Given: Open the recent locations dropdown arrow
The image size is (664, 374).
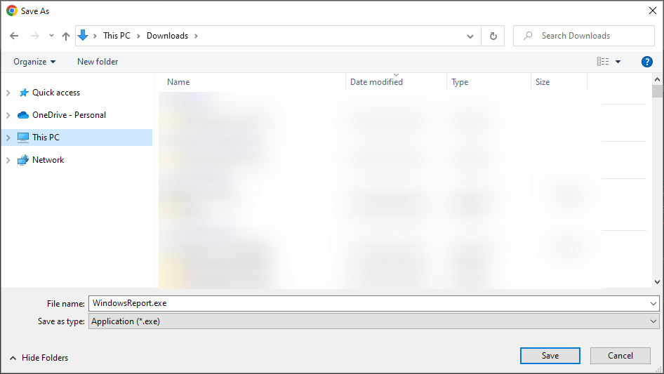Looking at the screenshot, I should coord(51,36).
